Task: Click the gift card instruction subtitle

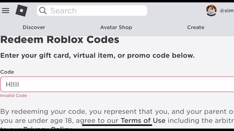Action: coord(98,56)
